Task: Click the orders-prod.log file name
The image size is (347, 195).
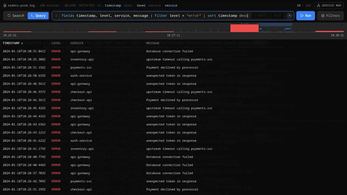Action: pyautogui.click(x=21, y=5)
